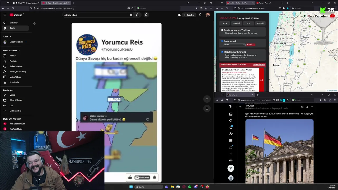338x190 pixels.
Task: Open Verlauf history in sidebar
Action: pos(15,56)
